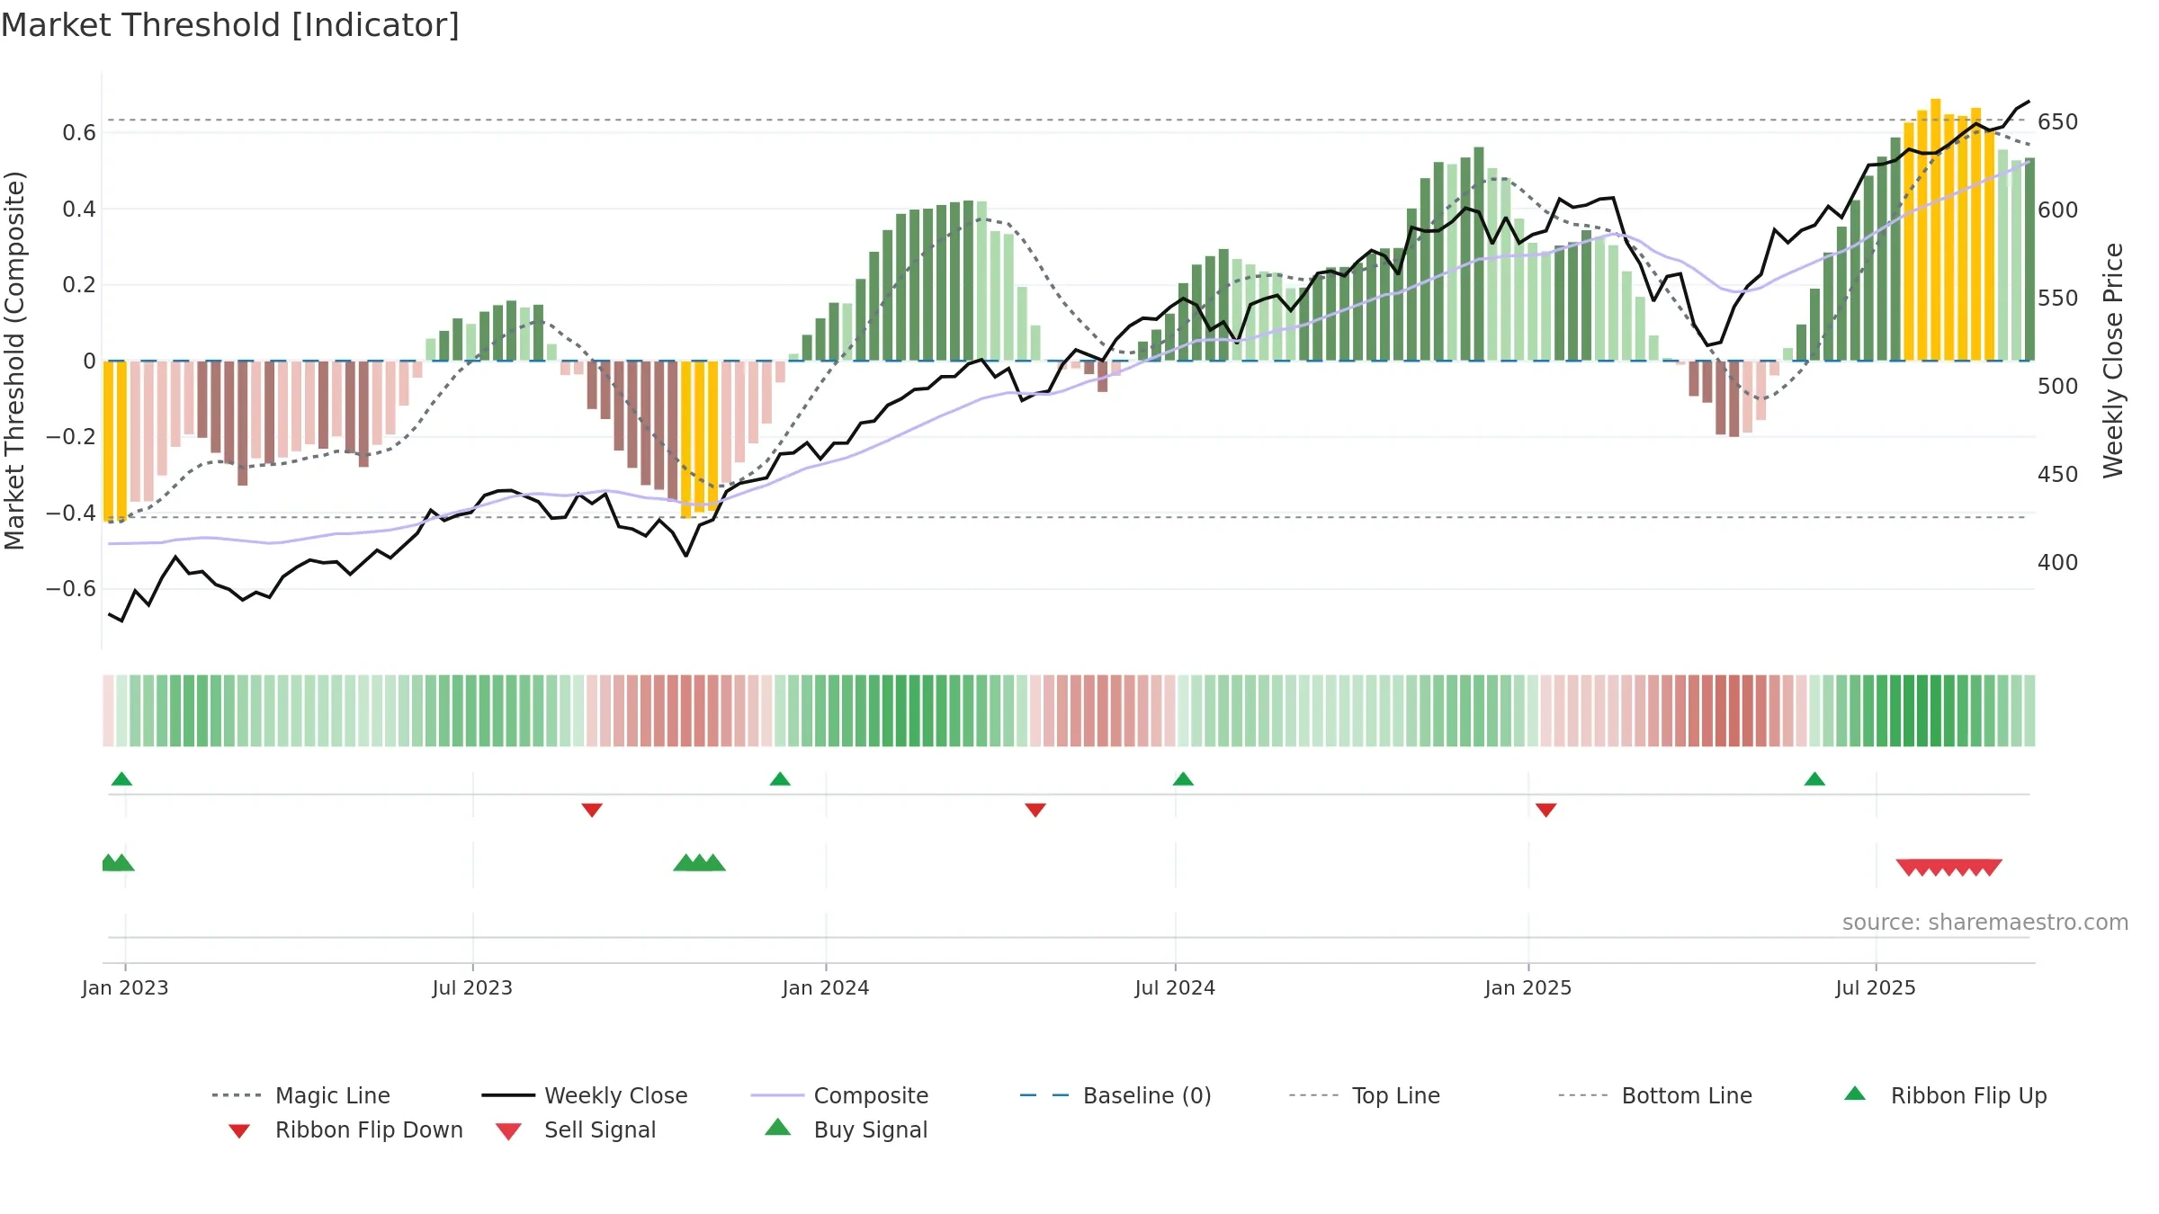Click the green Buy Signal legend triangle

[x=778, y=1127]
